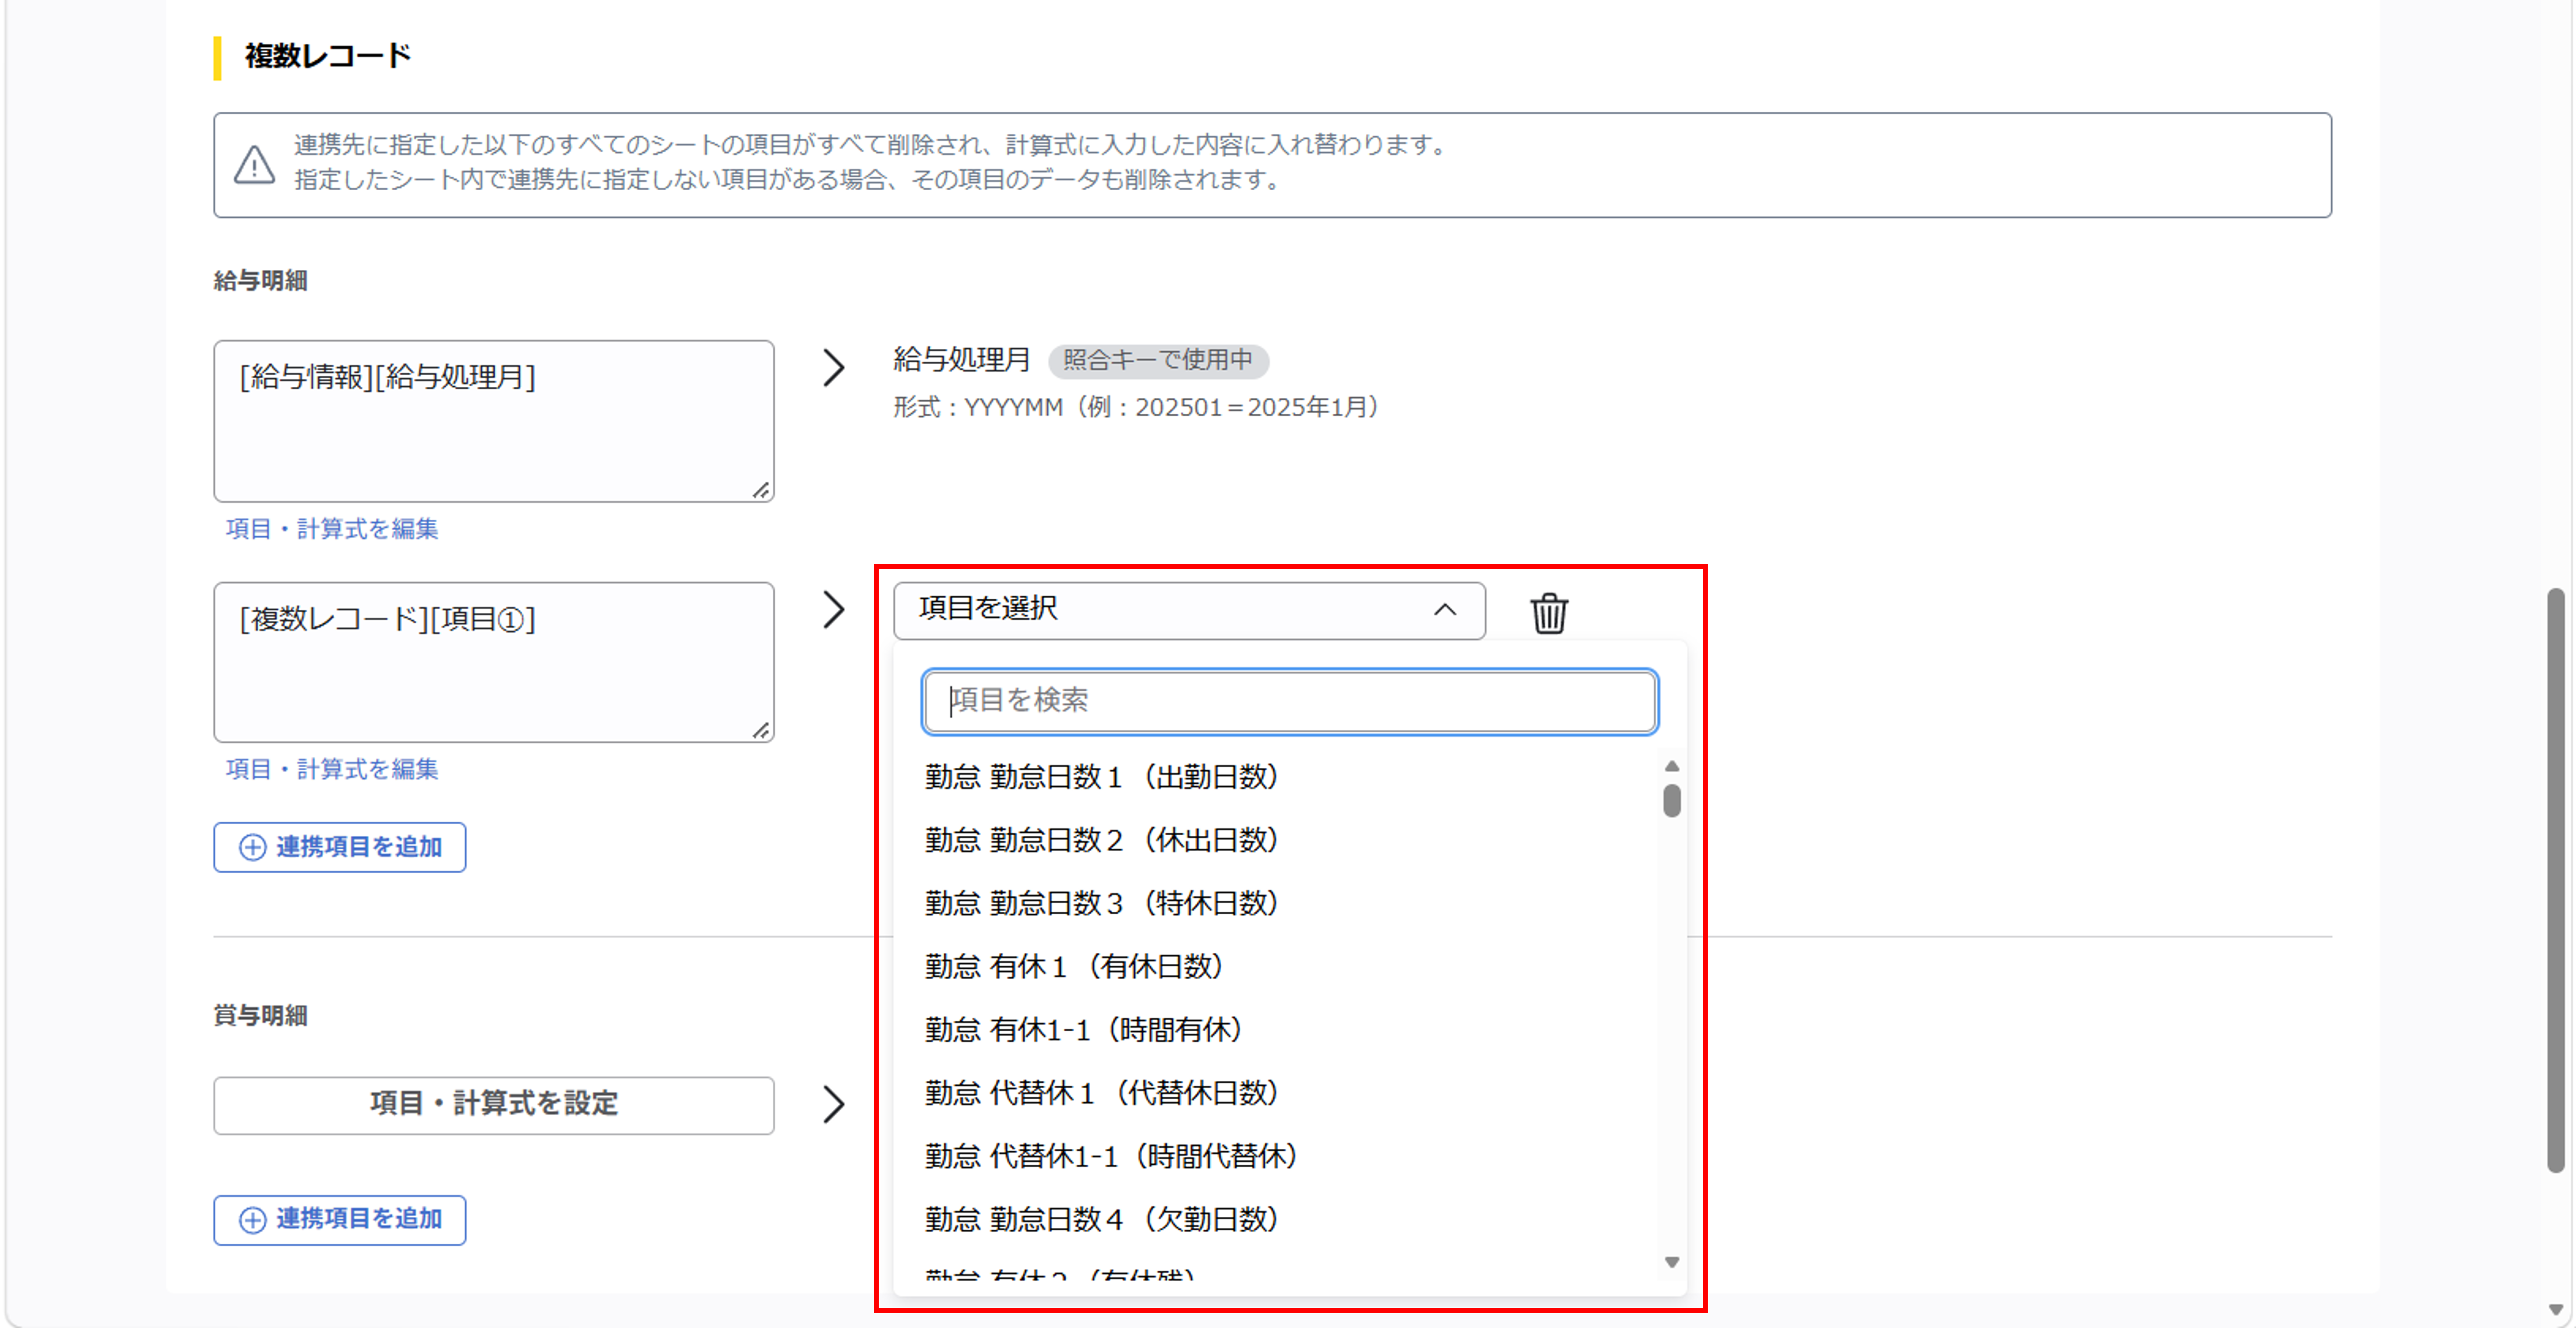Click the [給与情報][給与処理月] formula box
The width and height of the screenshot is (2576, 1328).
[x=493, y=421]
